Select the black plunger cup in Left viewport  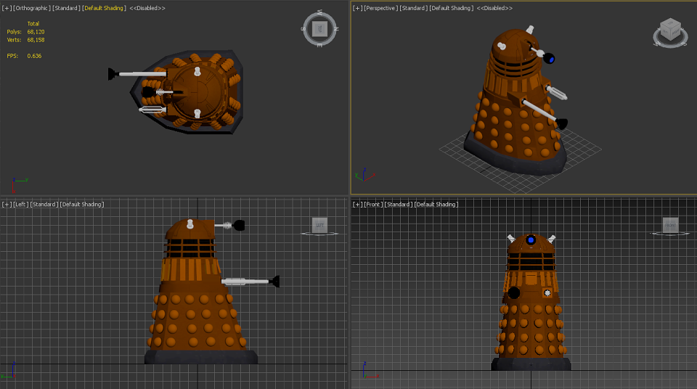[x=276, y=282]
